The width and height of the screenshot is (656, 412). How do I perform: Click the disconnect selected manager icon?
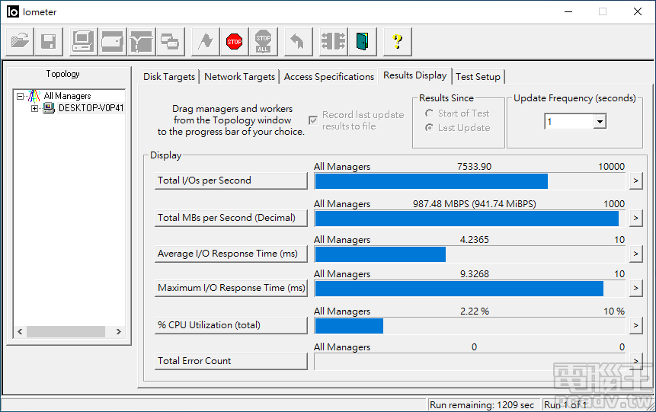(x=333, y=41)
